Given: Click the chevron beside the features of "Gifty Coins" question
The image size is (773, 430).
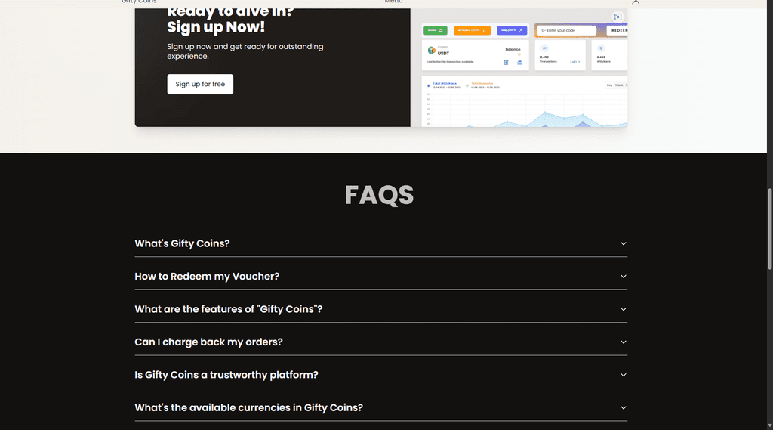Looking at the screenshot, I should coord(623,309).
